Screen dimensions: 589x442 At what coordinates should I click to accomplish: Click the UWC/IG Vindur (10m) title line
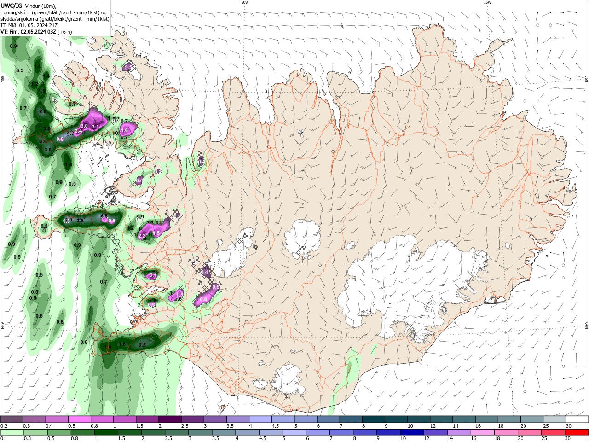[x=29, y=6]
